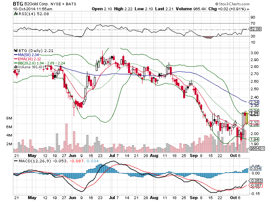Image resolution: width=266 pixels, height=201 pixels.
Task: Click the red -0.087 signal value in MACD legend
Action: point(77,161)
